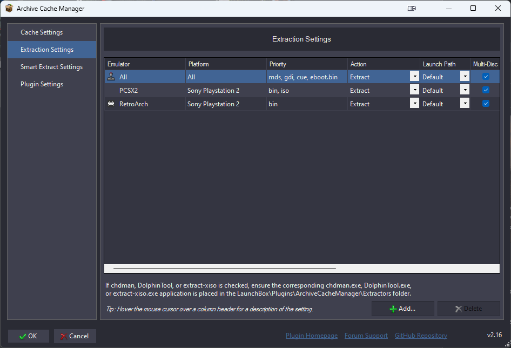
Task: Click the joystick icon in the All row
Action: coord(111,77)
